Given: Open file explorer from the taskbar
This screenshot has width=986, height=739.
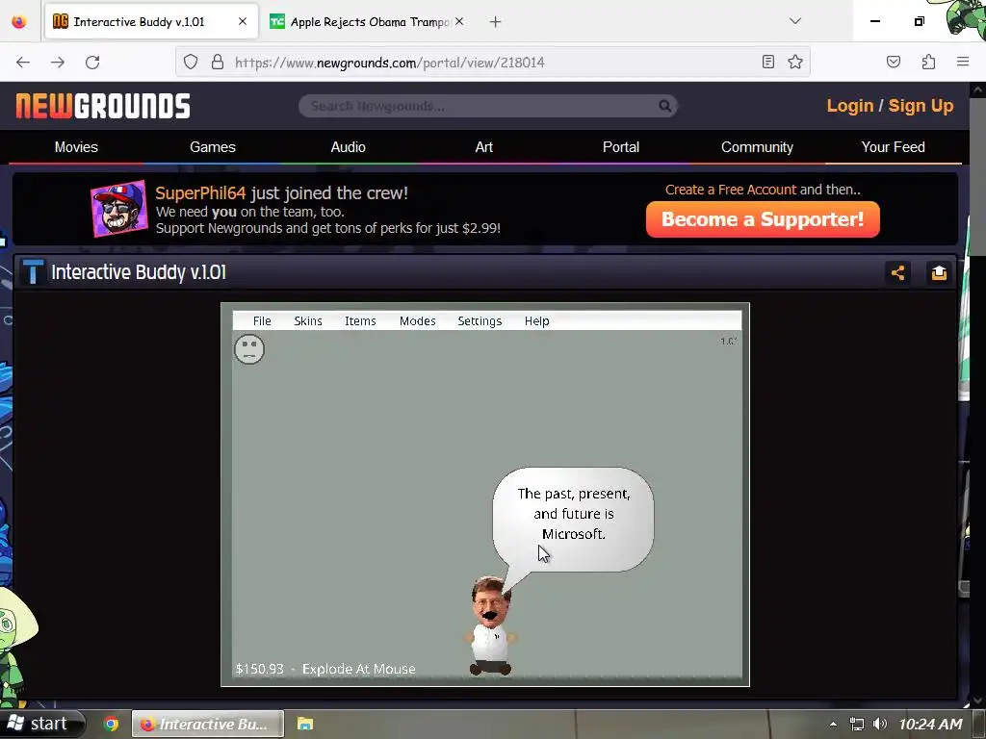Looking at the screenshot, I should click(x=305, y=724).
